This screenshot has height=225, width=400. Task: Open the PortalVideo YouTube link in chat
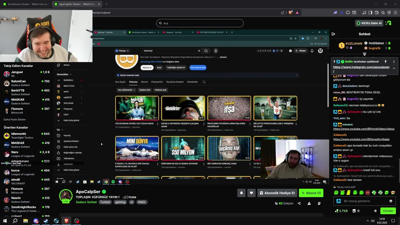click(364, 129)
